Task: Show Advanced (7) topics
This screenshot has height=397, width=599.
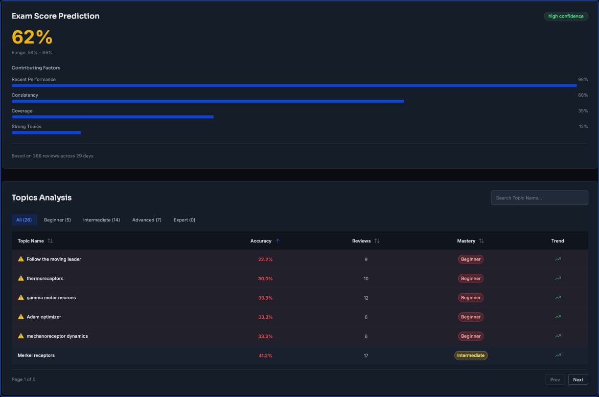Action: (x=146, y=220)
